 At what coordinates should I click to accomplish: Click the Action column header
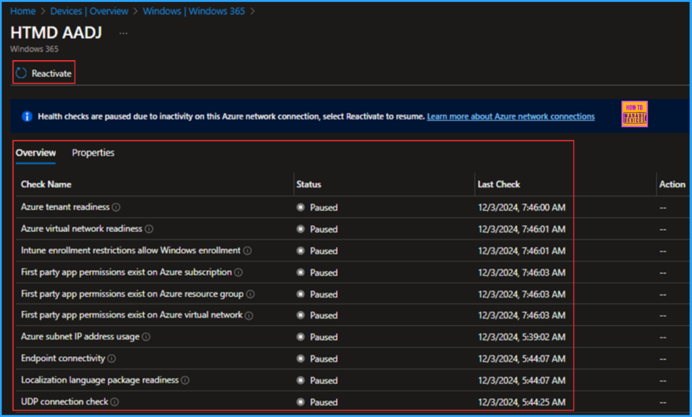click(672, 184)
